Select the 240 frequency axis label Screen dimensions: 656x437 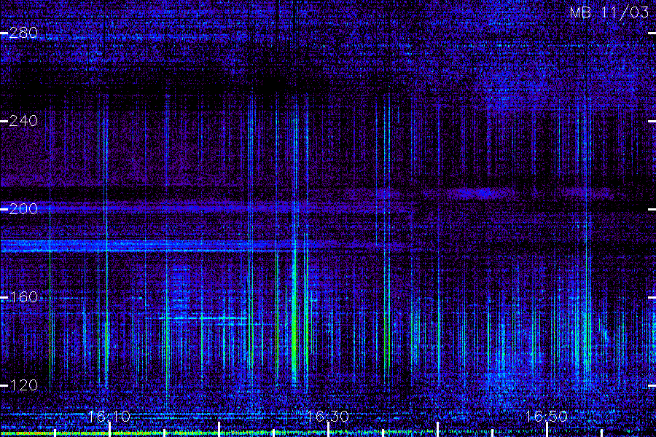click(23, 122)
